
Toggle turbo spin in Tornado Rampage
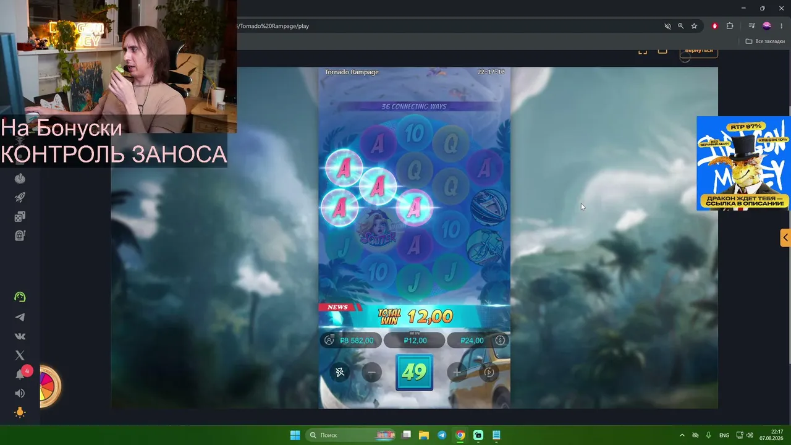pyautogui.click(x=340, y=372)
